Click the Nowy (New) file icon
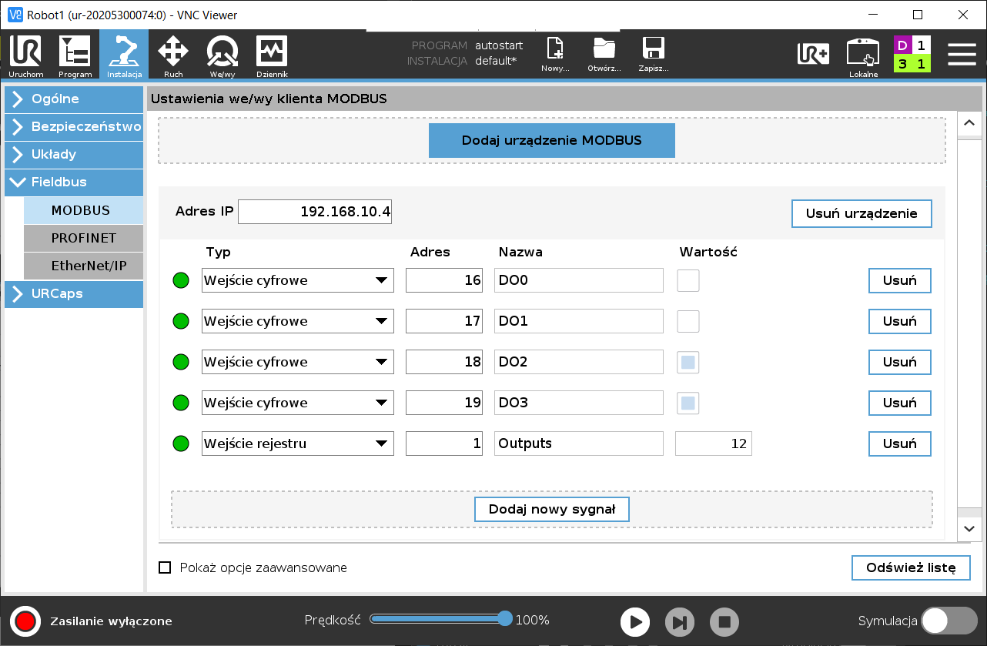 pyautogui.click(x=555, y=54)
